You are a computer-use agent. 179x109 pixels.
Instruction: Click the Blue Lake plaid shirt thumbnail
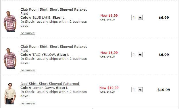coord(10,22)
